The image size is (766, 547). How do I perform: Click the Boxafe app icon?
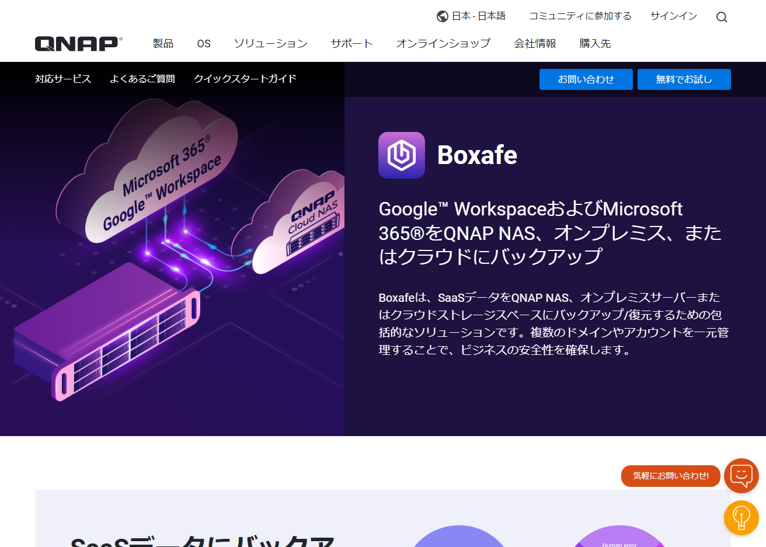click(x=402, y=155)
